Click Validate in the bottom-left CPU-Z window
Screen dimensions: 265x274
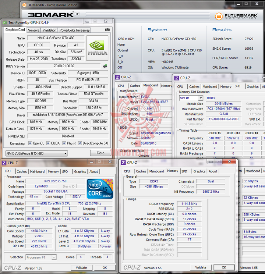(81, 267)
